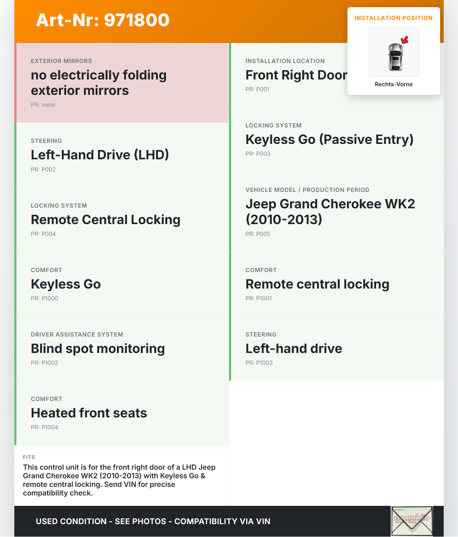This screenshot has width=458, height=537.
Task: Click the Blind spot monitoring card
Action: coord(122,348)
